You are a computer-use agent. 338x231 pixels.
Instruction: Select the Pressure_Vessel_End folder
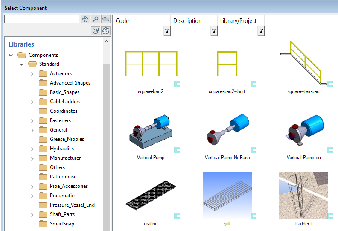coord(72,205)
